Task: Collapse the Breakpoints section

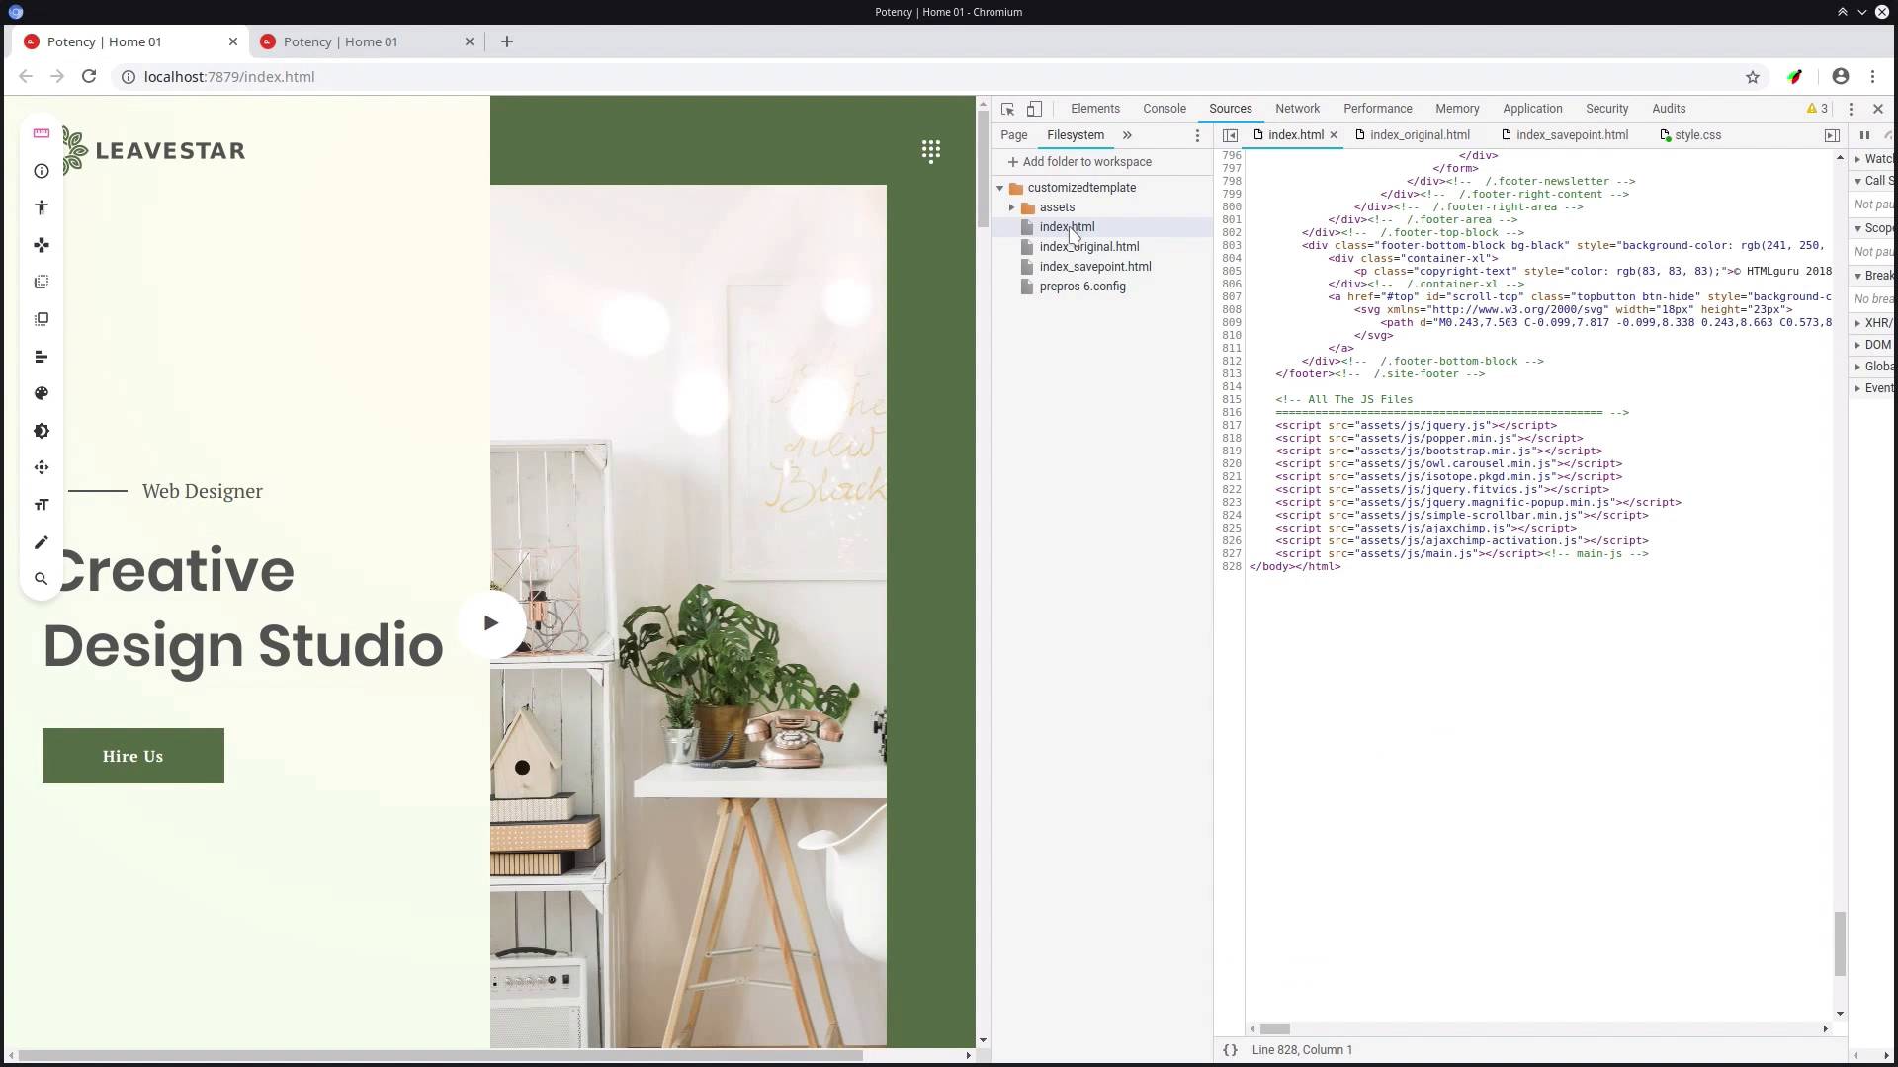Action: click(x=1873, y=276)
